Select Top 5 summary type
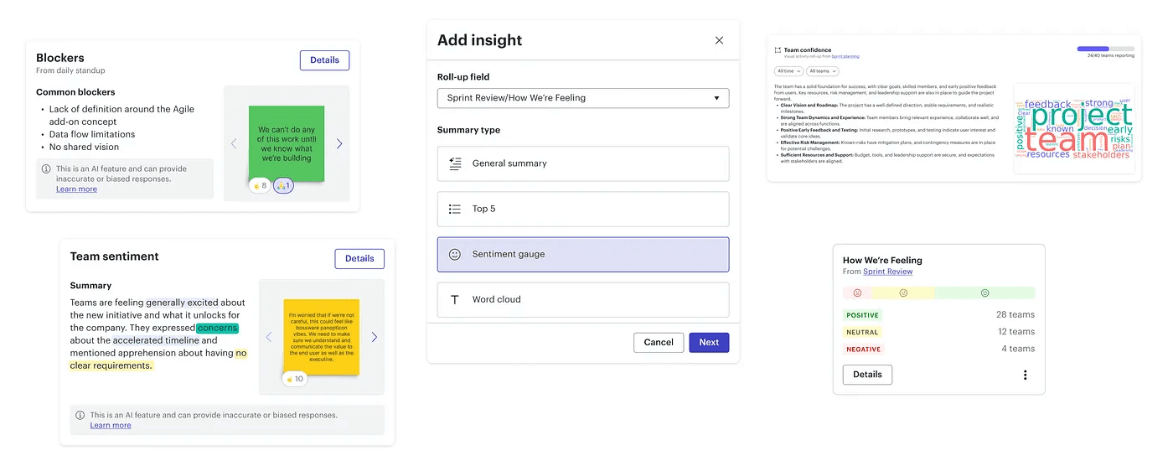This screenshot has width=1173, height=461. 583,209
